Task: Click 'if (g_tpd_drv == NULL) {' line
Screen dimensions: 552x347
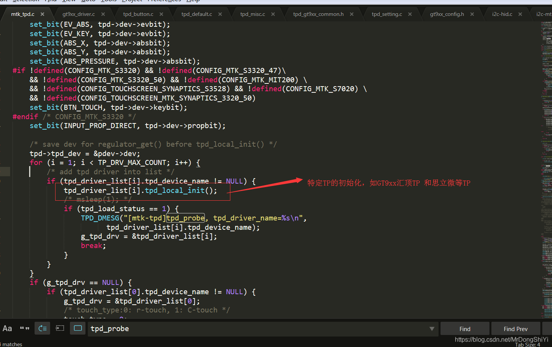Action: [81, 283]
